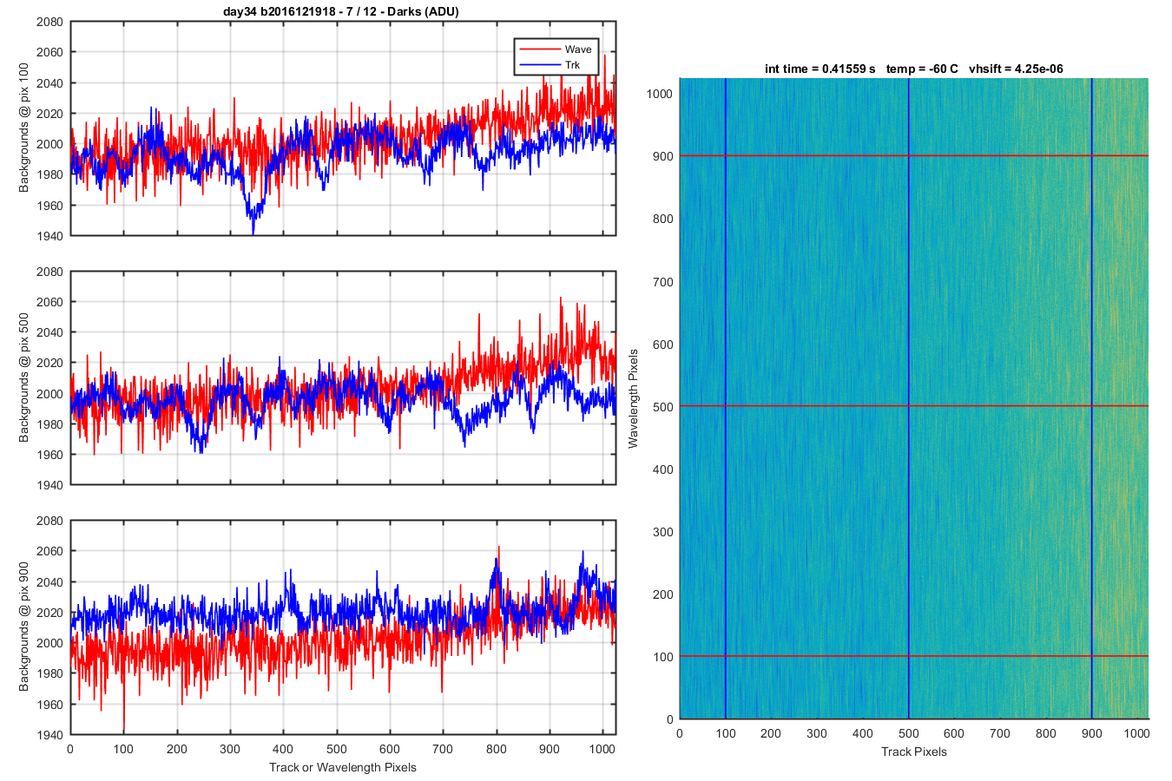Click tick '800' on the pix 900 plot's x-axis

(497, 749)
